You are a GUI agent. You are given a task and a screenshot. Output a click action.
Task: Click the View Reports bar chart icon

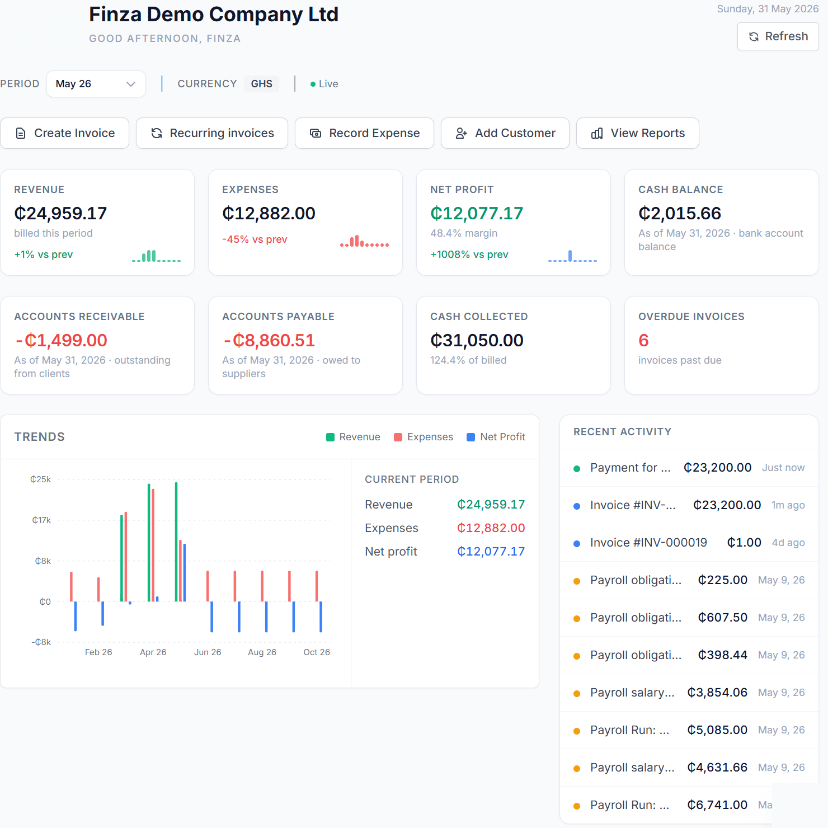click(597, 133)
